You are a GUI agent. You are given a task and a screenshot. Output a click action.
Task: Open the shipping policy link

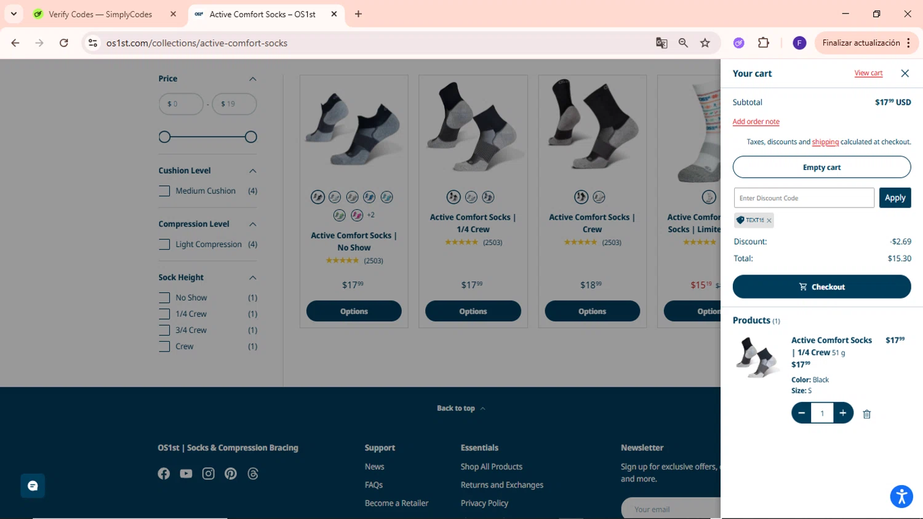(x=825, y=142)
